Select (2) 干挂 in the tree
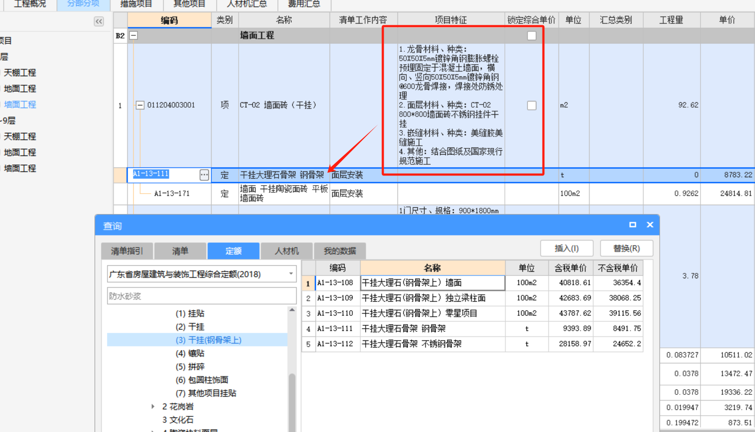The width and height of the screenshot is (755, 432). 190,327
